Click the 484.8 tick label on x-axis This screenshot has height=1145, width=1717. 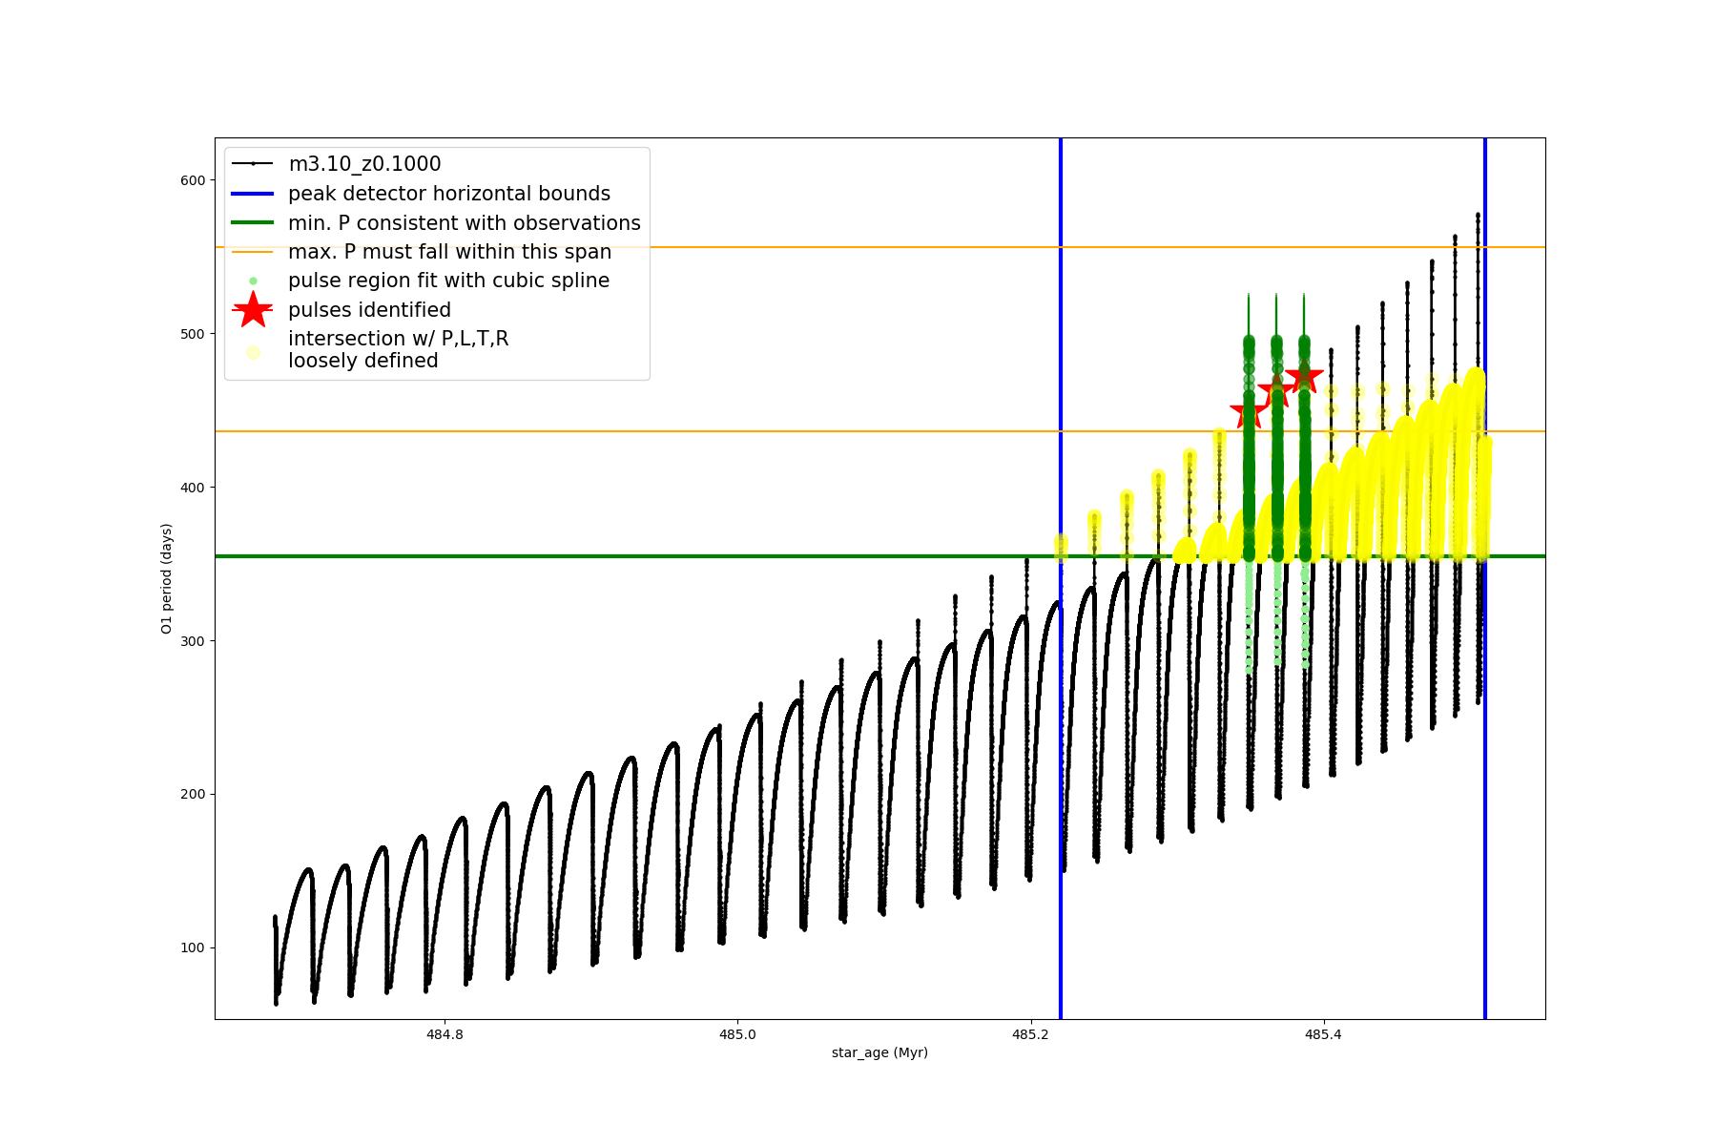pyautogui.click(x=445, y=1034)
